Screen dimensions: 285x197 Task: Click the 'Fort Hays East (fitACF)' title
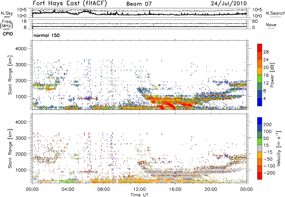[x=70, y=4]
